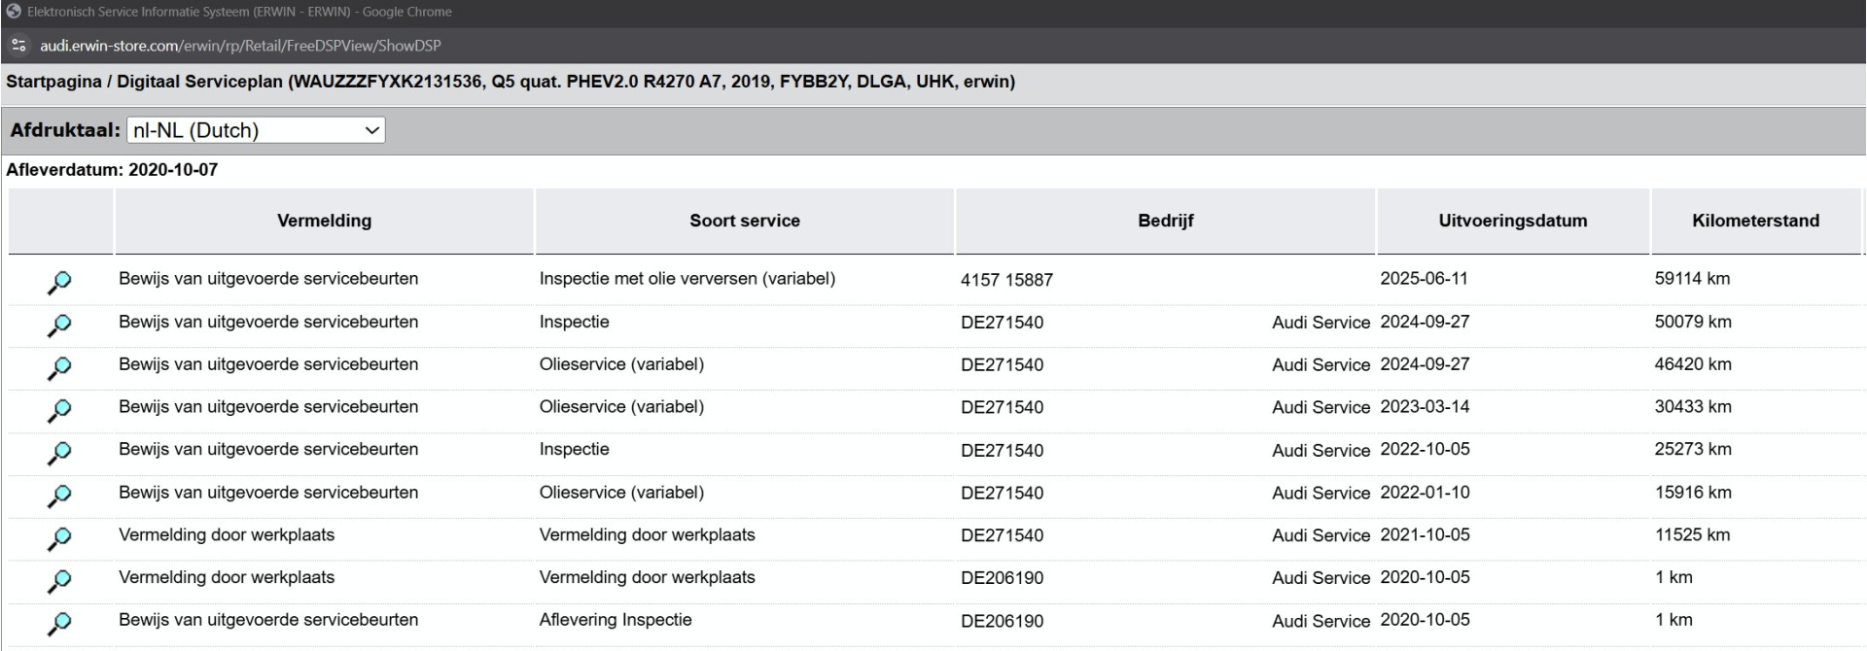
Task: Open magnifier for 1 km Vermelding door werkplaats
Action: [59, 581]
